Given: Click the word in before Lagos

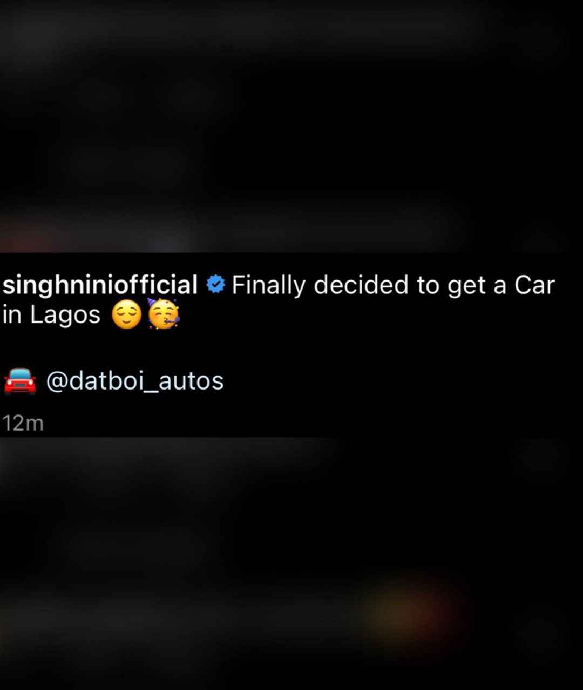Looking at the screenshot, I should click(12, 315).
